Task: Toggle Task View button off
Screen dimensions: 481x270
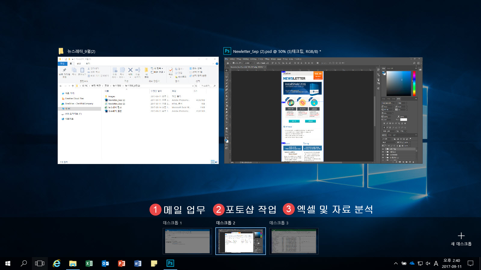Action: [40, 263]
